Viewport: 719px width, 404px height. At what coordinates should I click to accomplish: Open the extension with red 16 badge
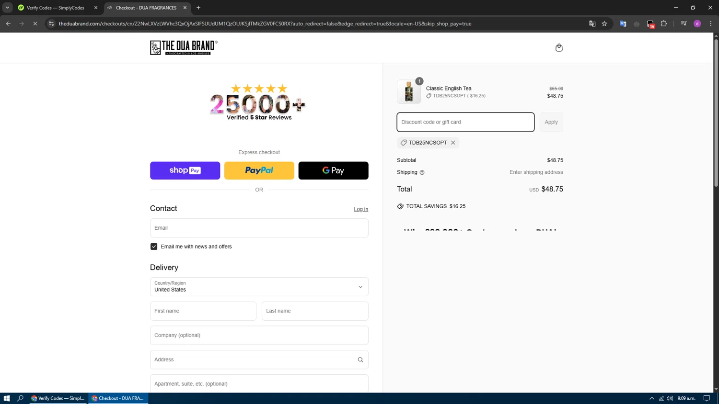[x=650, y=24]
